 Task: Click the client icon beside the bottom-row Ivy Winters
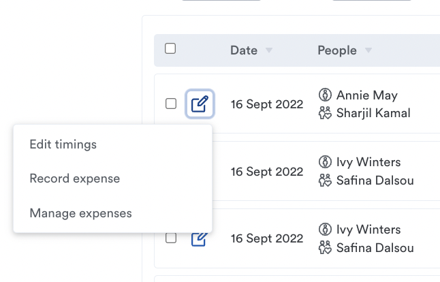(325, 230)
